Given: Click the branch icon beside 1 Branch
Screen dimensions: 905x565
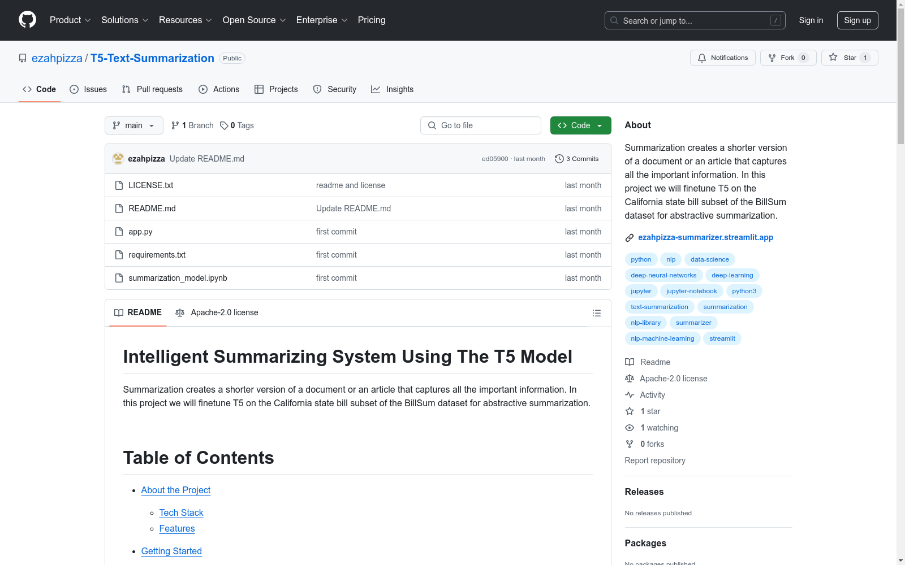Looking at the screenshot, I should (175, 125).
